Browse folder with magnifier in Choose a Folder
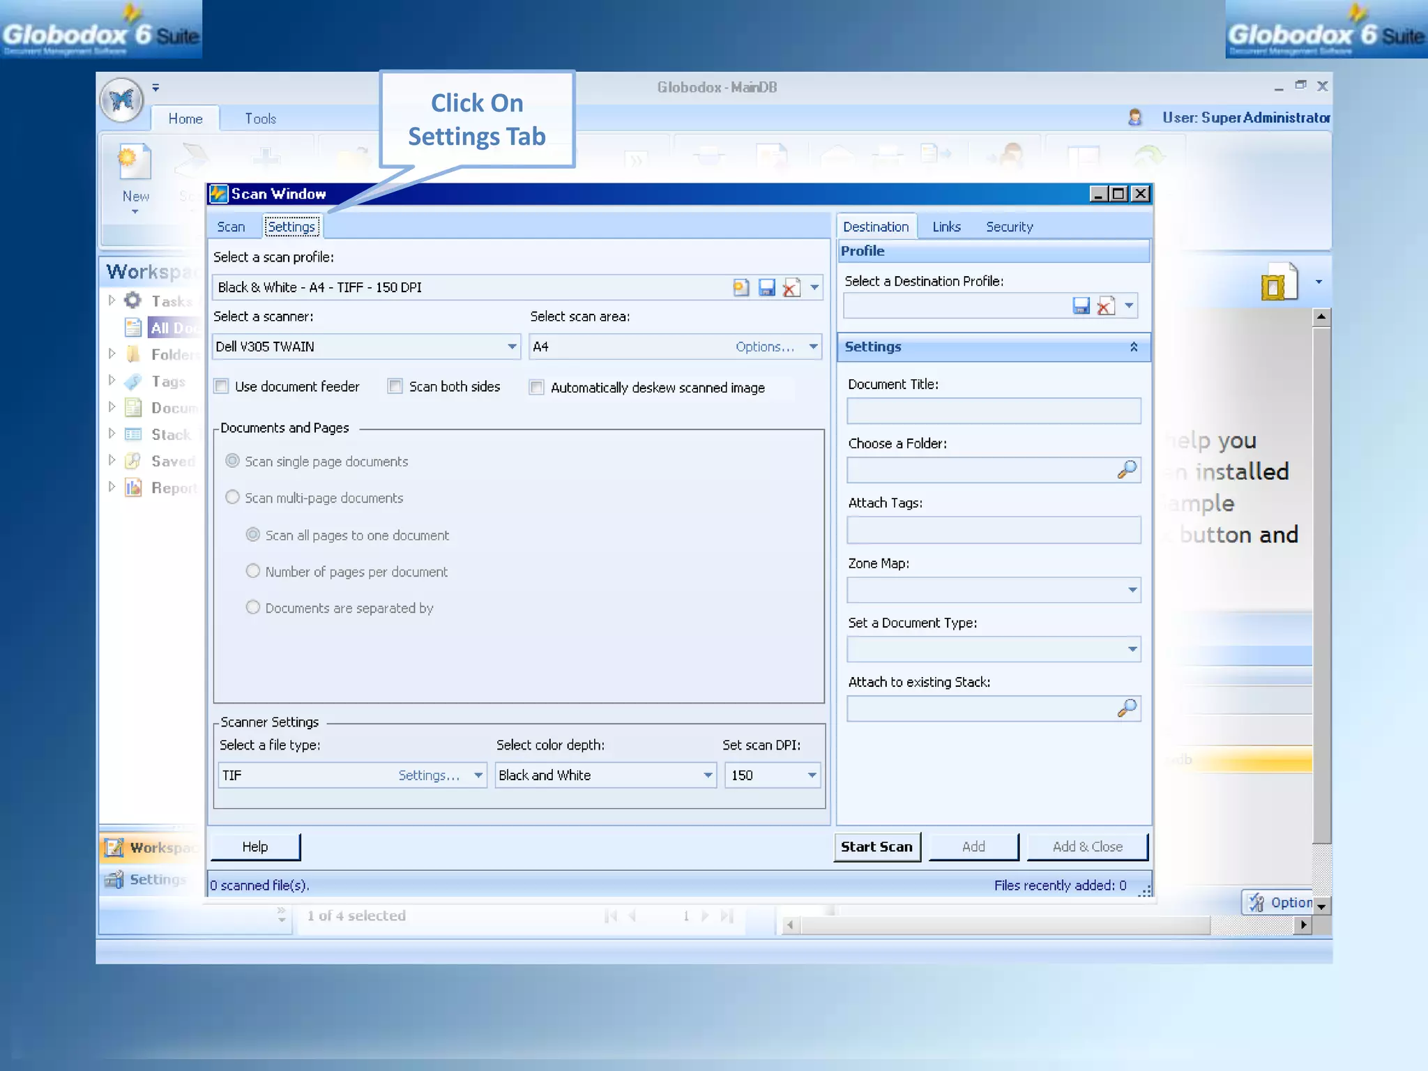The image size is (1428, 1071). tap(1127, 470)
